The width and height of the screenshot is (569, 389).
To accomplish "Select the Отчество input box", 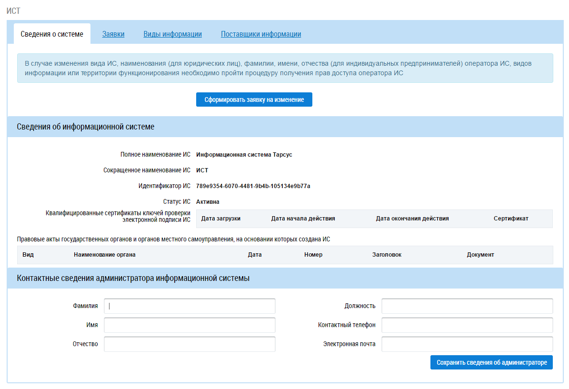I will (x=190, y=344).
